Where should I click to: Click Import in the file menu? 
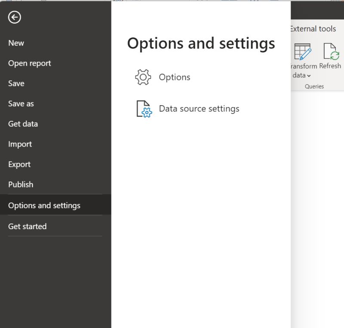pyautogui.click(x=20, y=144)
